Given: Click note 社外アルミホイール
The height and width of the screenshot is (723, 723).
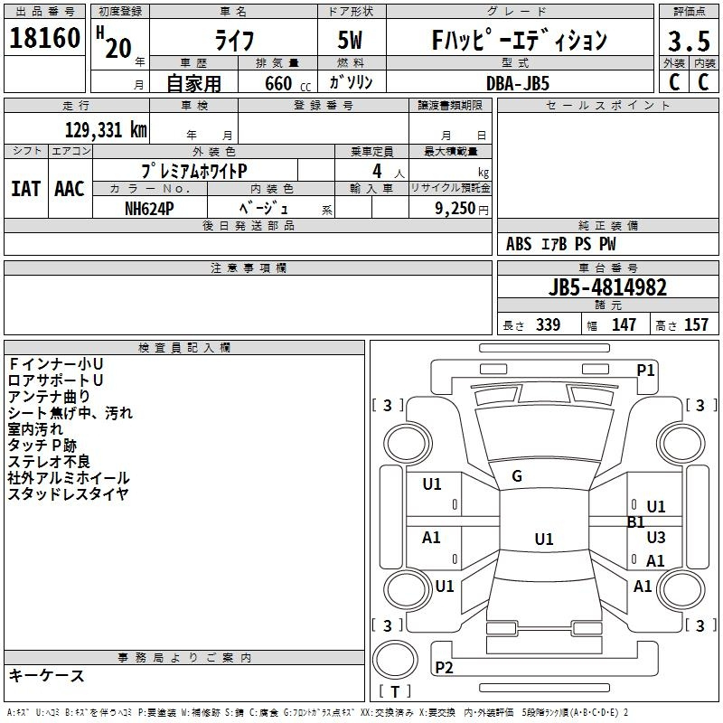Looking at the screenshot, I should coord(69,478).
